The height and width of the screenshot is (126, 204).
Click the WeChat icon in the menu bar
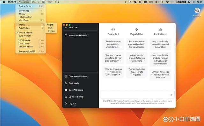click(135, 2)
